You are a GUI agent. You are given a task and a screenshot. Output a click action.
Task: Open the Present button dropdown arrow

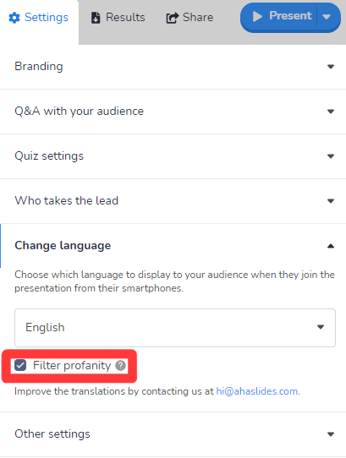point(327,17)
